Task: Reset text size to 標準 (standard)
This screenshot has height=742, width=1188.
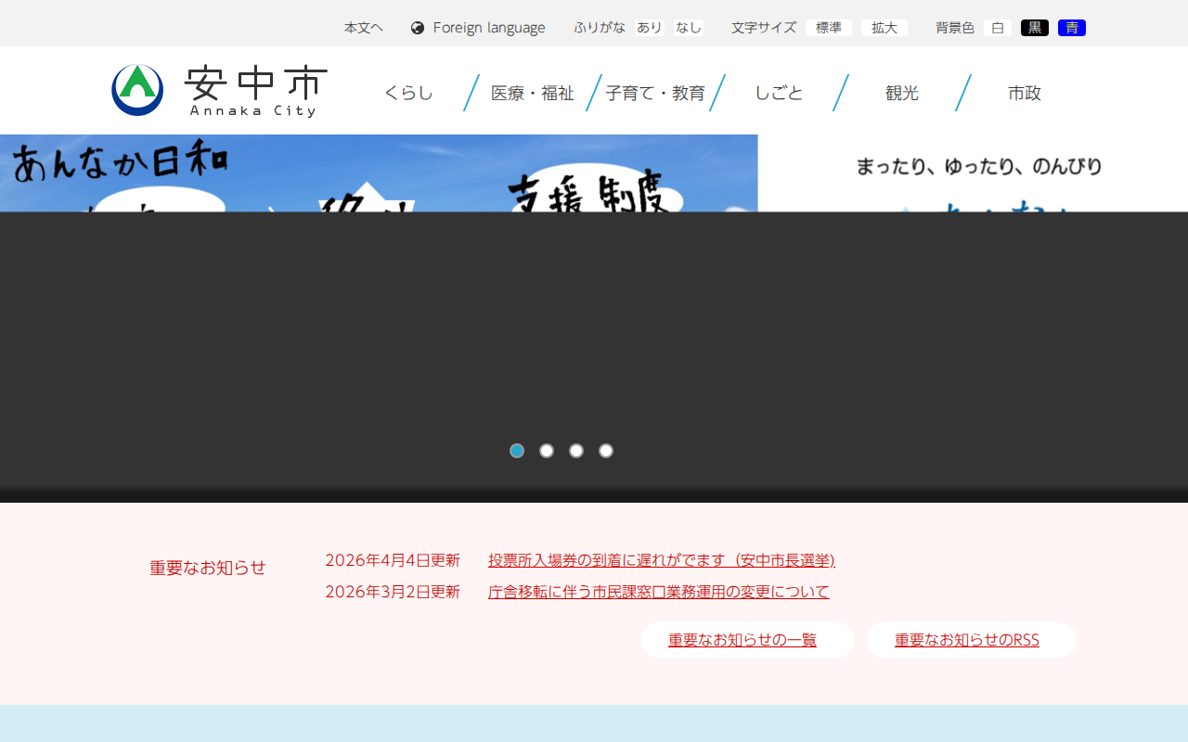Action: point(829,27)
